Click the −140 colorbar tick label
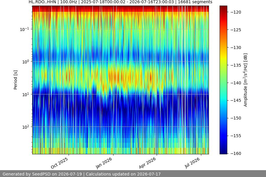Image resolution: width=266 pixels, height=177 pixels. 236,83
